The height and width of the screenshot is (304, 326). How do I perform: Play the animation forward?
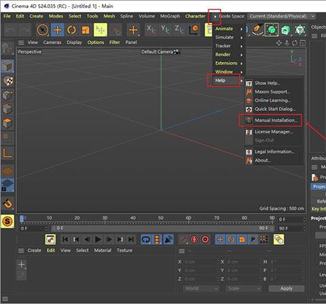tap(98, 239)
